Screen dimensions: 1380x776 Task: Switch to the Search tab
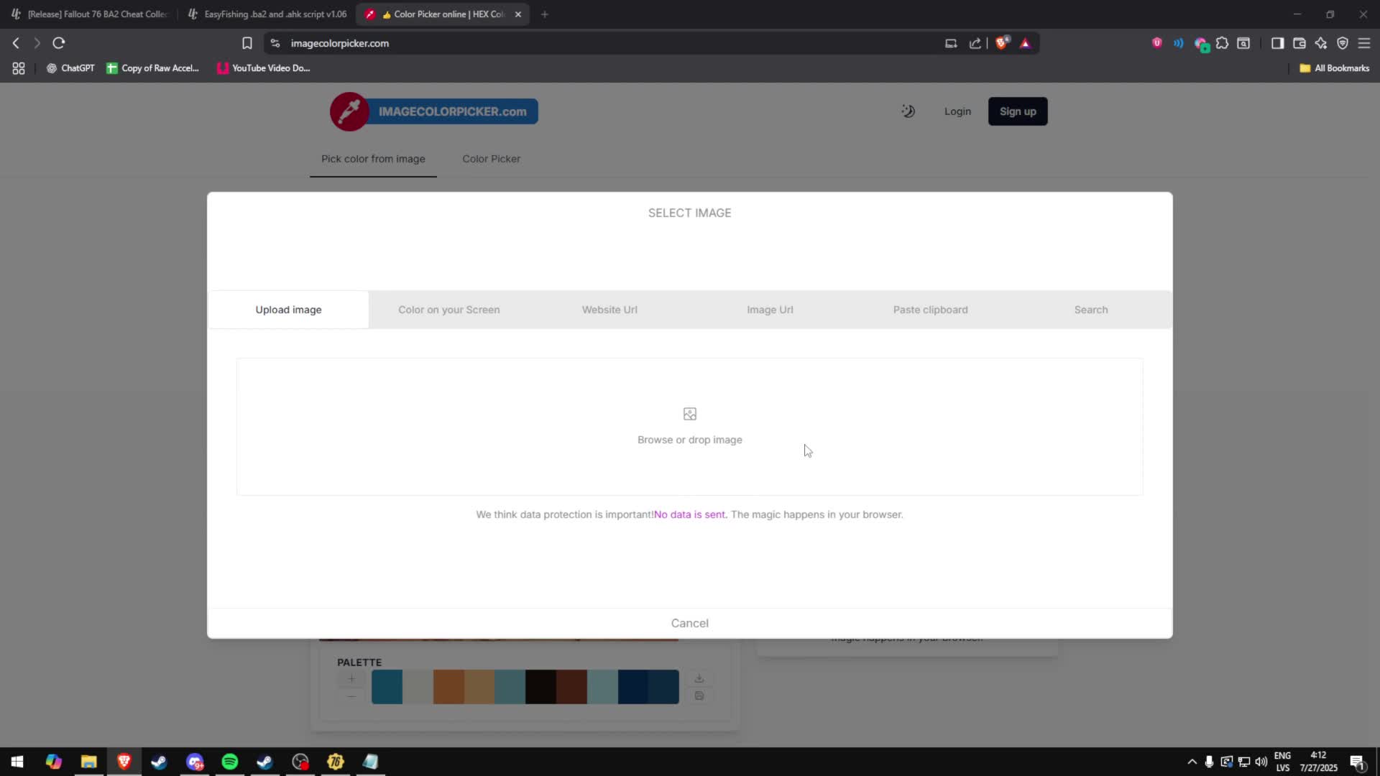[x=1090, y=310]
